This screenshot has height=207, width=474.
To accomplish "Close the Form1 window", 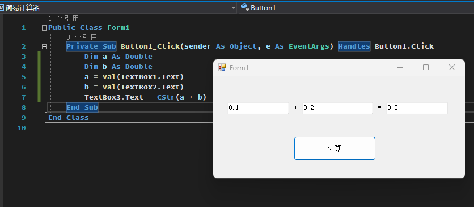I will click(x=452, y=68).
